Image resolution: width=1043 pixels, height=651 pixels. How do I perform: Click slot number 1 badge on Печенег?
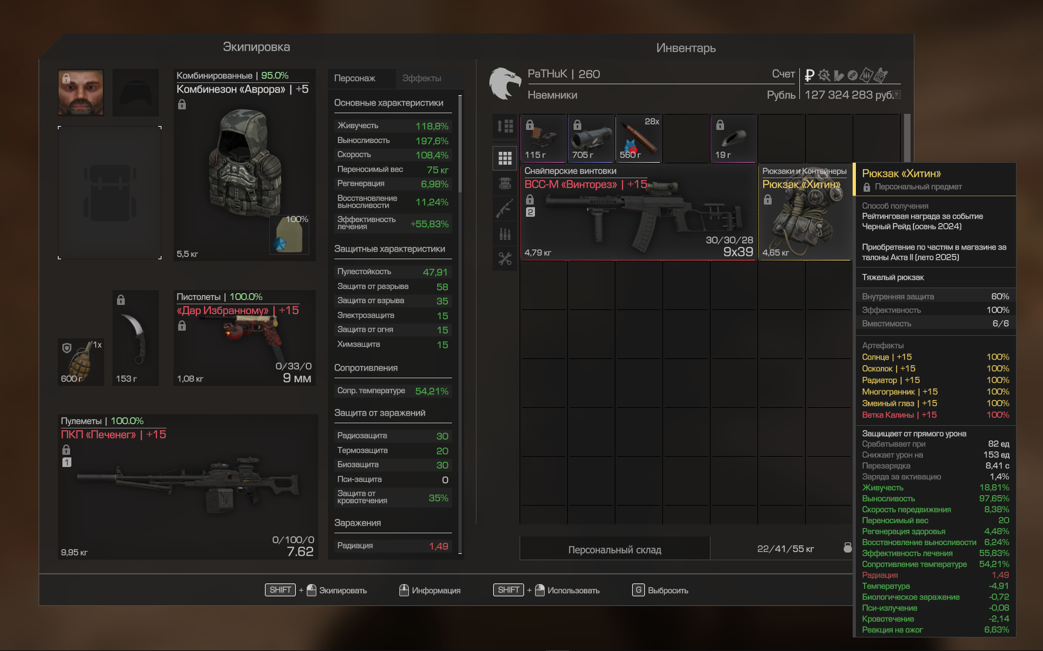click(x=67, y=462)
